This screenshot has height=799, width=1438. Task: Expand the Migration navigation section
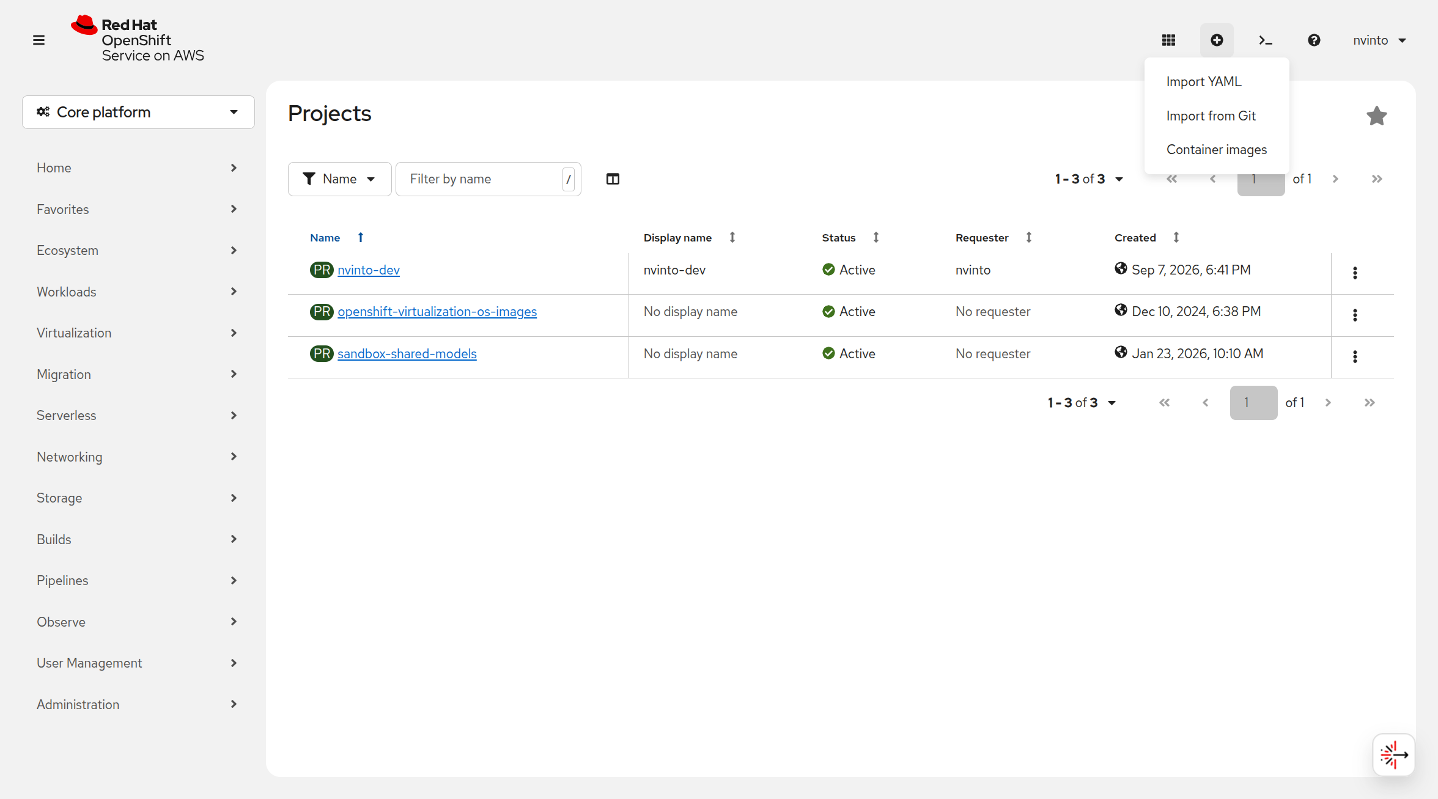[138, 374]
